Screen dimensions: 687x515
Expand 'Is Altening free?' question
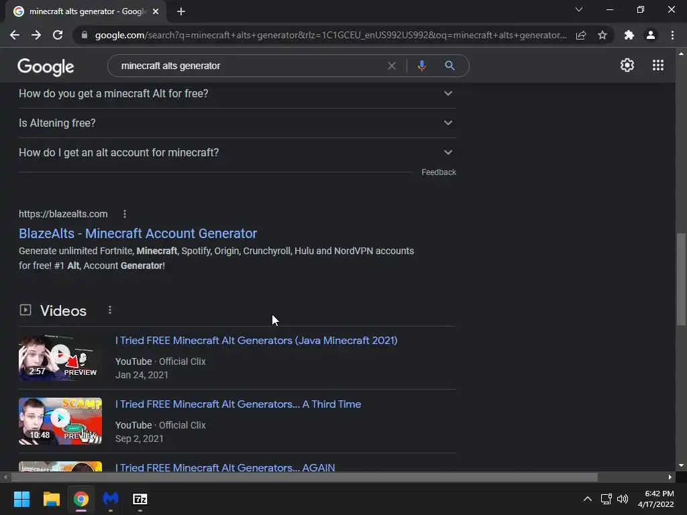(x=237, y=123)
